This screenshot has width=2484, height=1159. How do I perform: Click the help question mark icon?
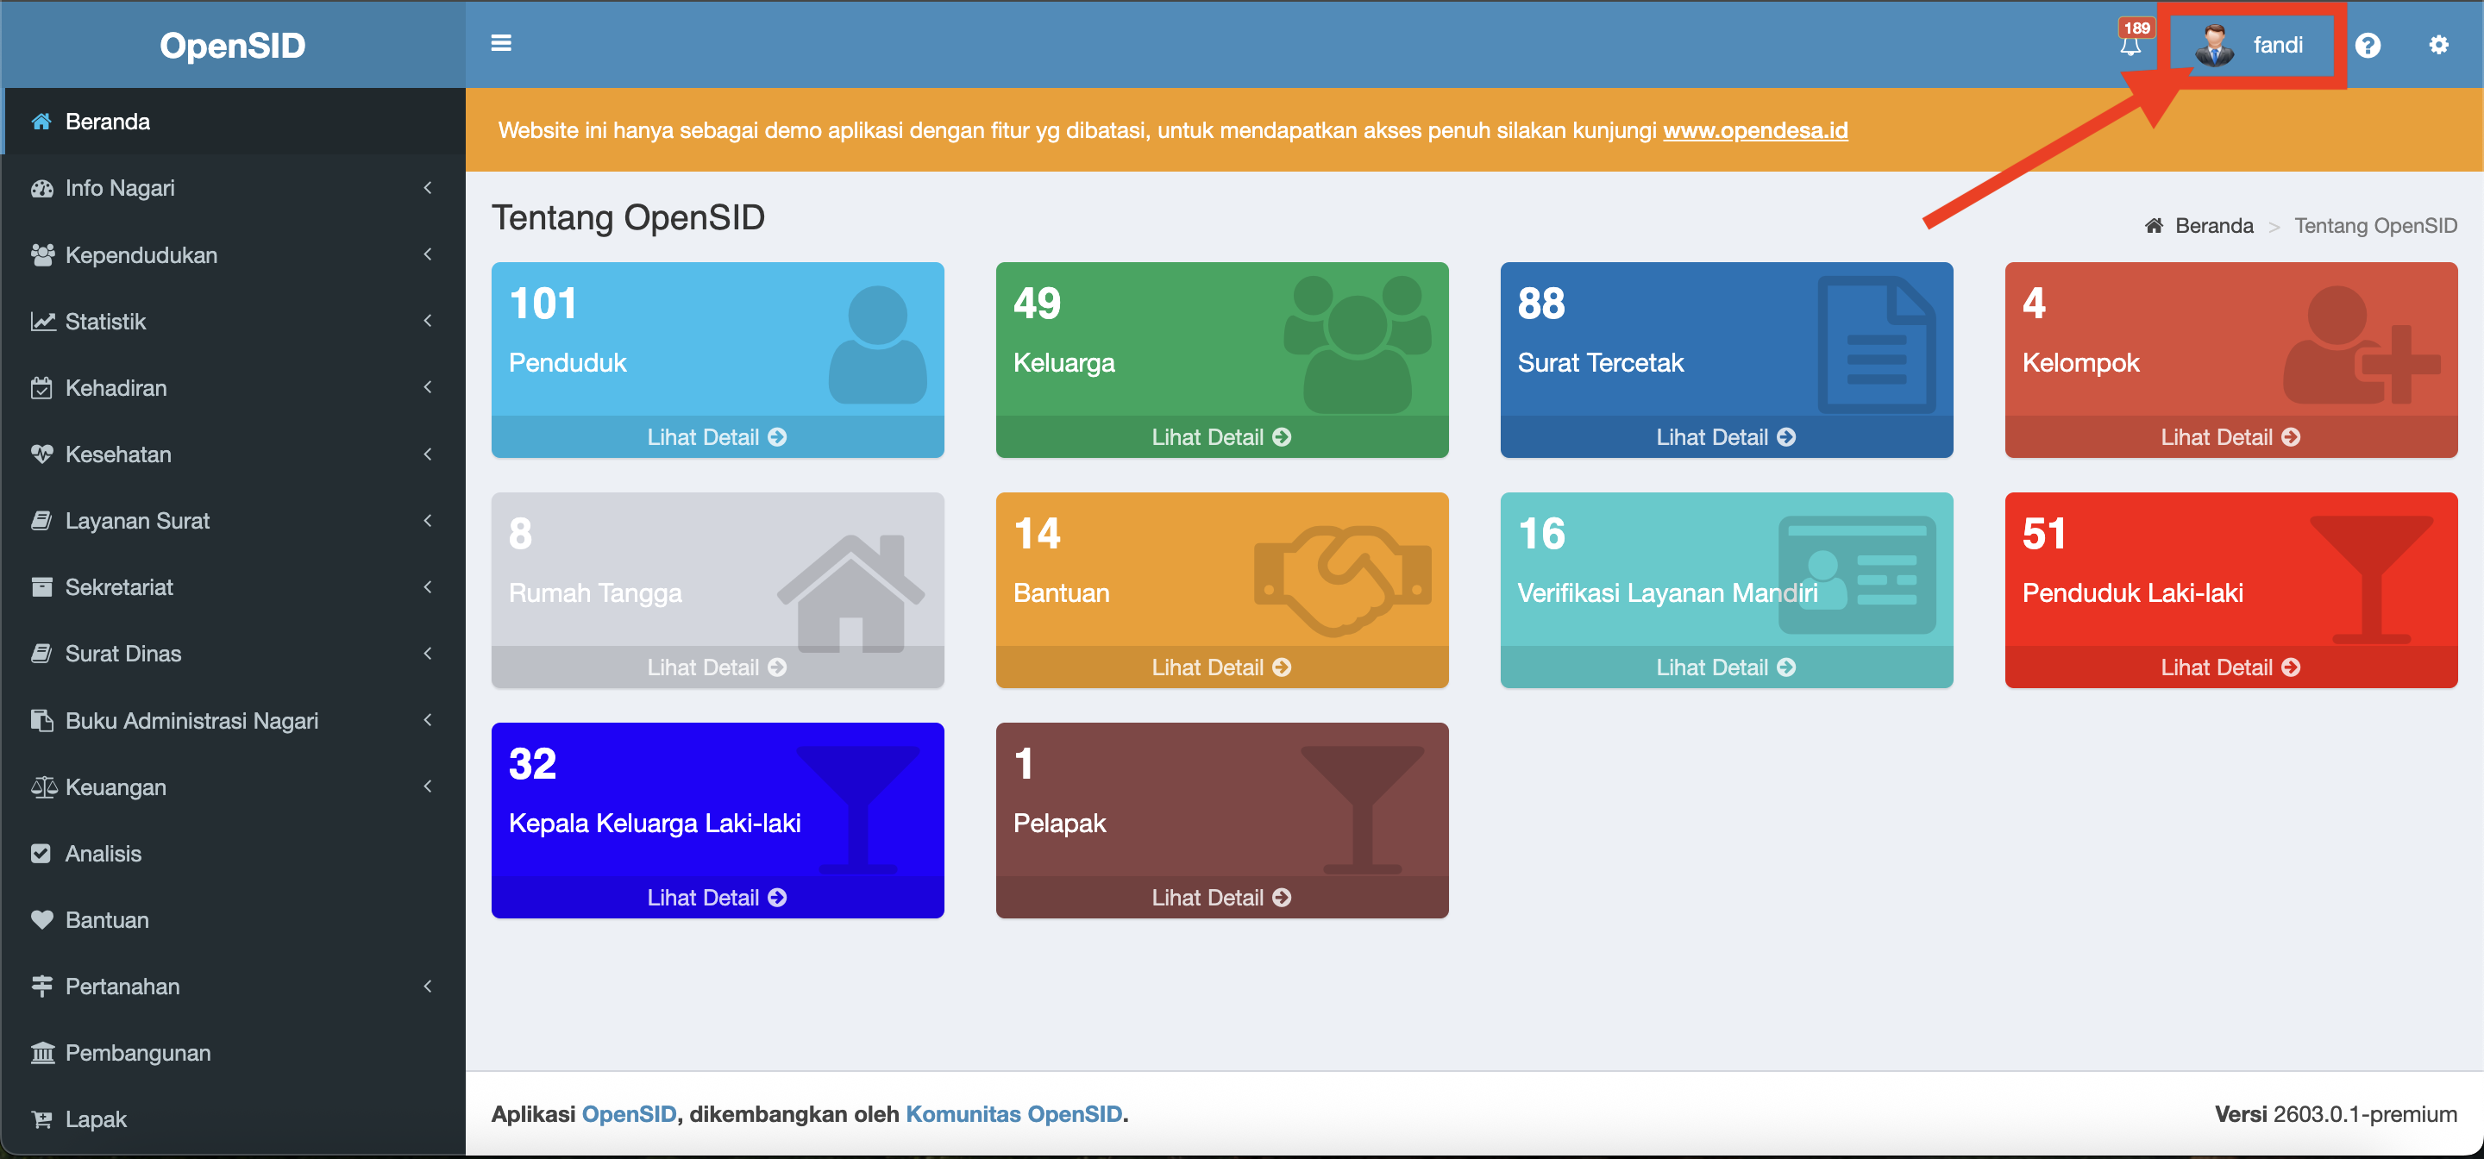(x=2368, y=46)
